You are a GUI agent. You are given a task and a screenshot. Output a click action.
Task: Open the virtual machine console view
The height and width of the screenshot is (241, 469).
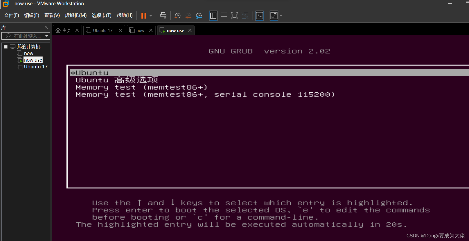tap(259, 15)
